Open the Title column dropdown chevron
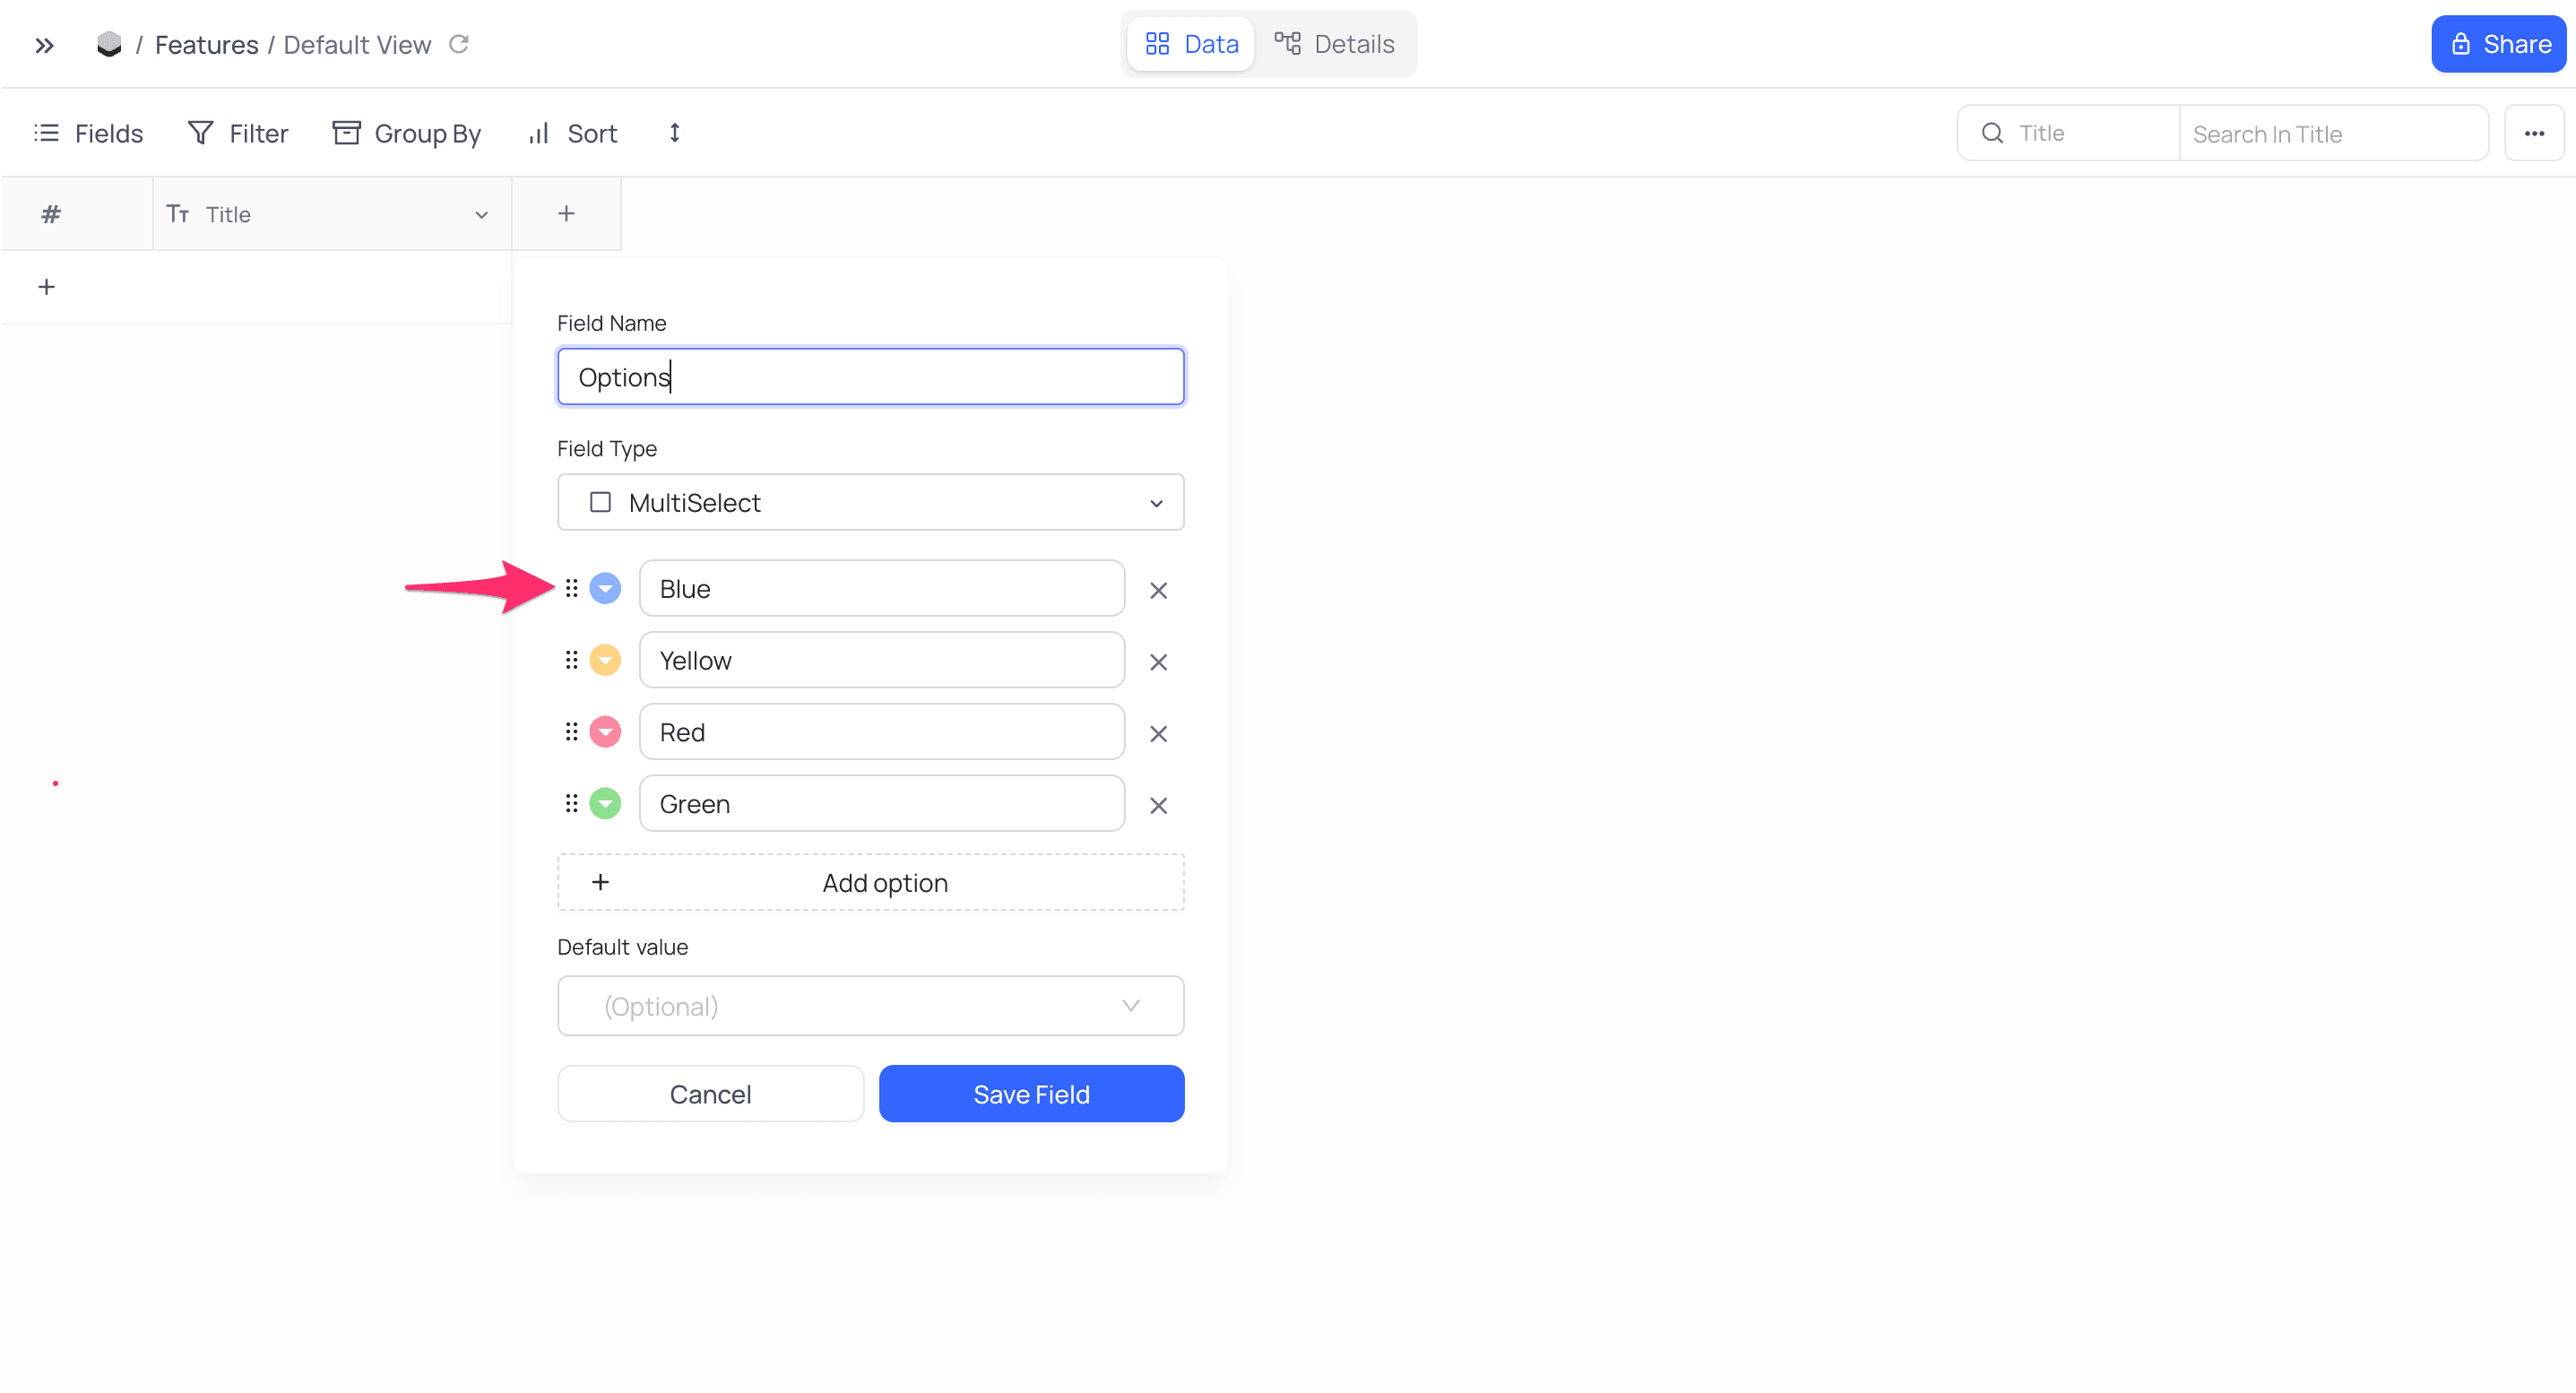The width and height of the screenshot is (2576, 1393). pyautogui.click(x=481, y=215)
